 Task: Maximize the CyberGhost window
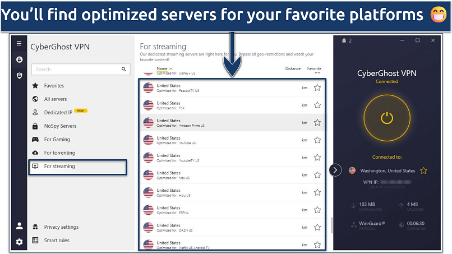tap(417, 40)
